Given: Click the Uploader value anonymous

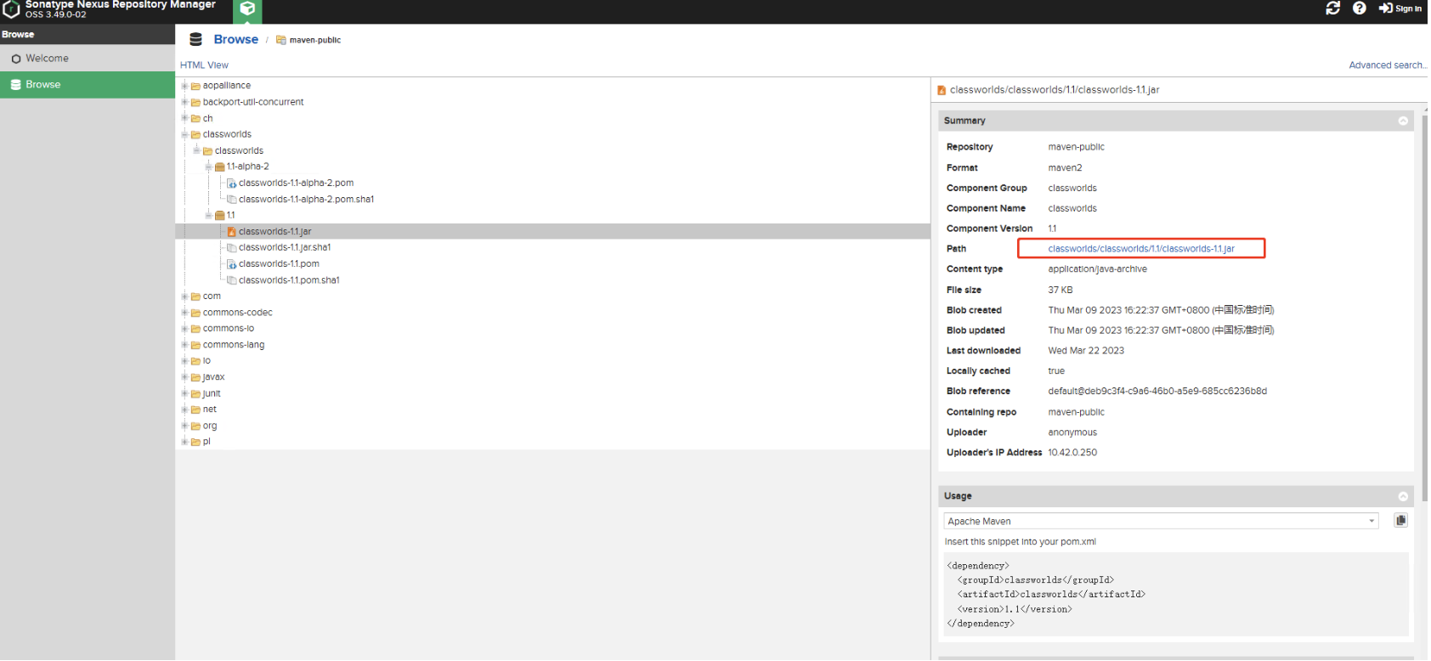Looking at the screenshot, I should coord(1072,432).
